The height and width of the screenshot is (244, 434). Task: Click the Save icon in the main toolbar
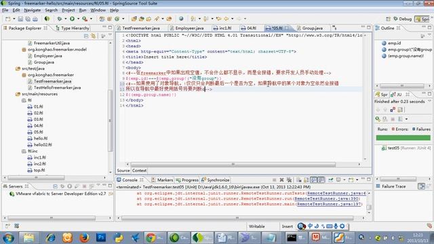(x=20, y=19)
